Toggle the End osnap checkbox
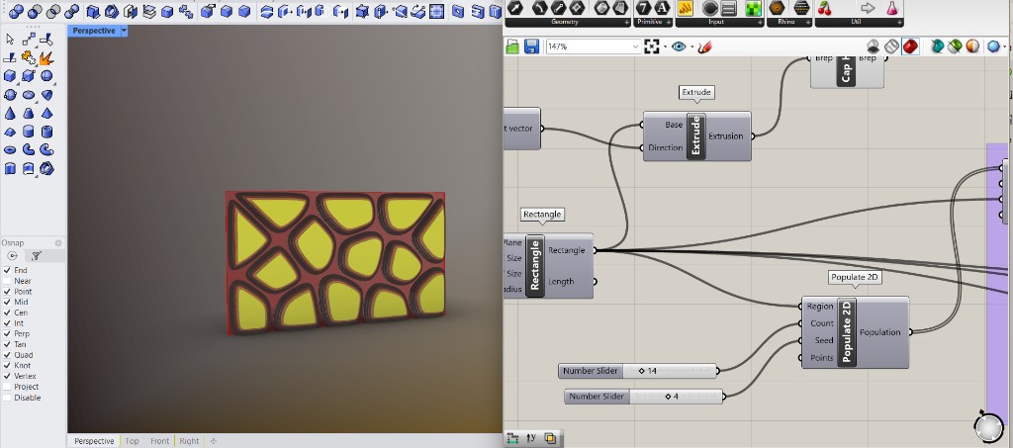This screenshot has height=448, width=1013. pos(7,270)
